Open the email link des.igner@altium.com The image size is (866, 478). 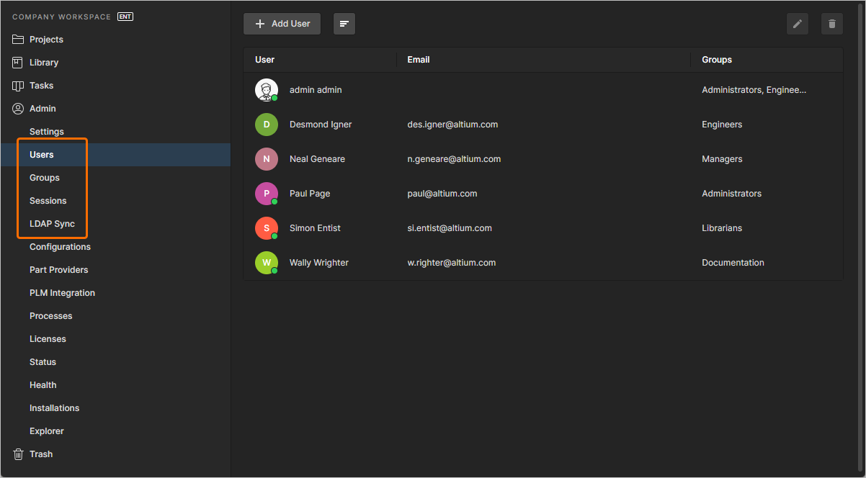(452, 124)
